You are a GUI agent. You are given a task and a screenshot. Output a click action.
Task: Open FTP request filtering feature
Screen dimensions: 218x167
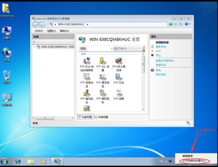click(102, 80)
